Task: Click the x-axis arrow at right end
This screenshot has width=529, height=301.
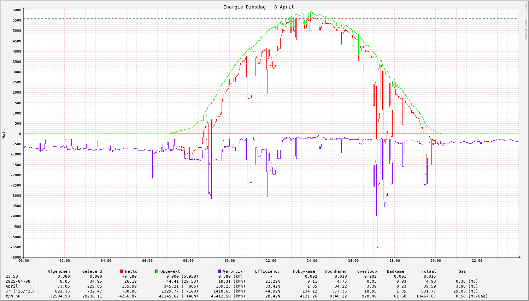Action: pos(519,257)
